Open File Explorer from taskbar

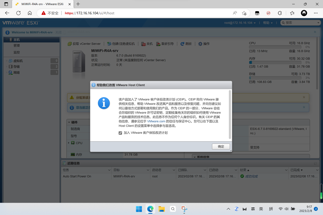(161, 209)
